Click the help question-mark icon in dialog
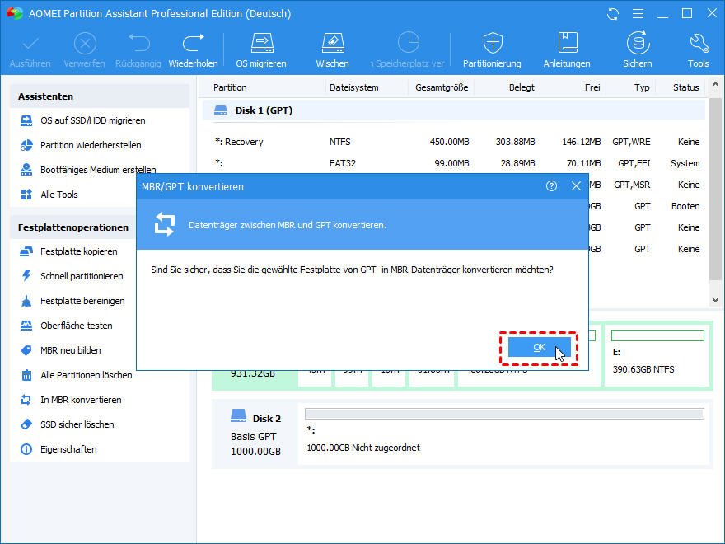Viewport: 725px width, 544px height. (x=551, y=186)
